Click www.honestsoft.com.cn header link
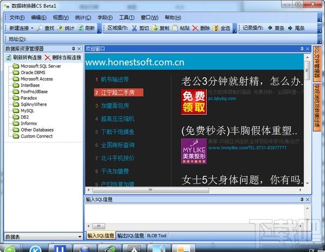 tap(135, 62)
